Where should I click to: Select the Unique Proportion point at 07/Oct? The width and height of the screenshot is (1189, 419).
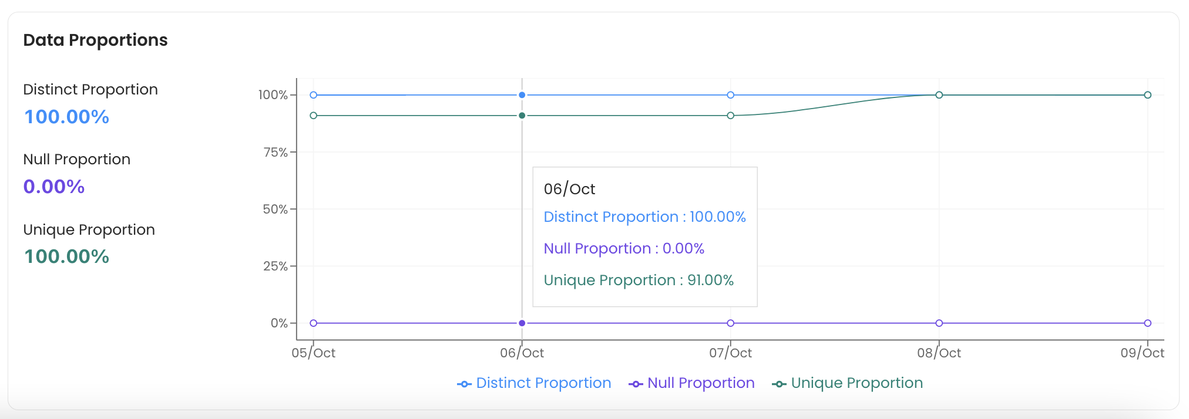pos(730,116)
